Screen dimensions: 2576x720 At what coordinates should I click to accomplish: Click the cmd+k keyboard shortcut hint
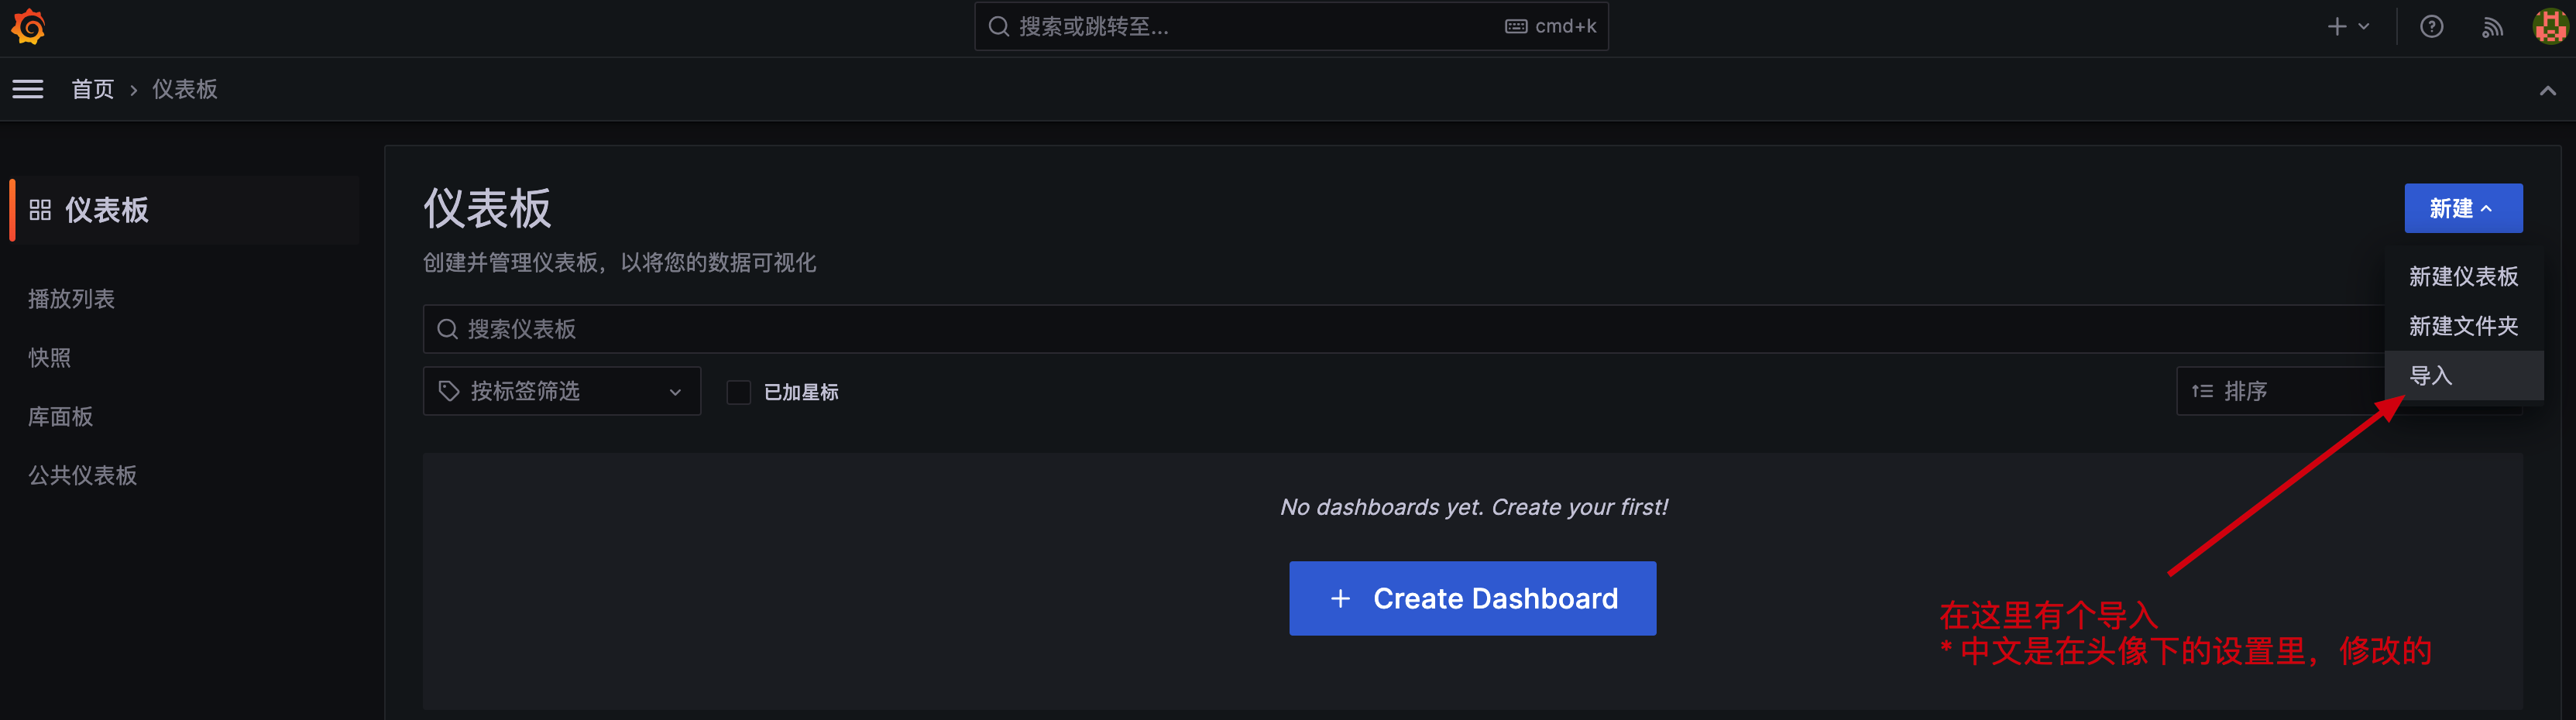coord(1551,27)
